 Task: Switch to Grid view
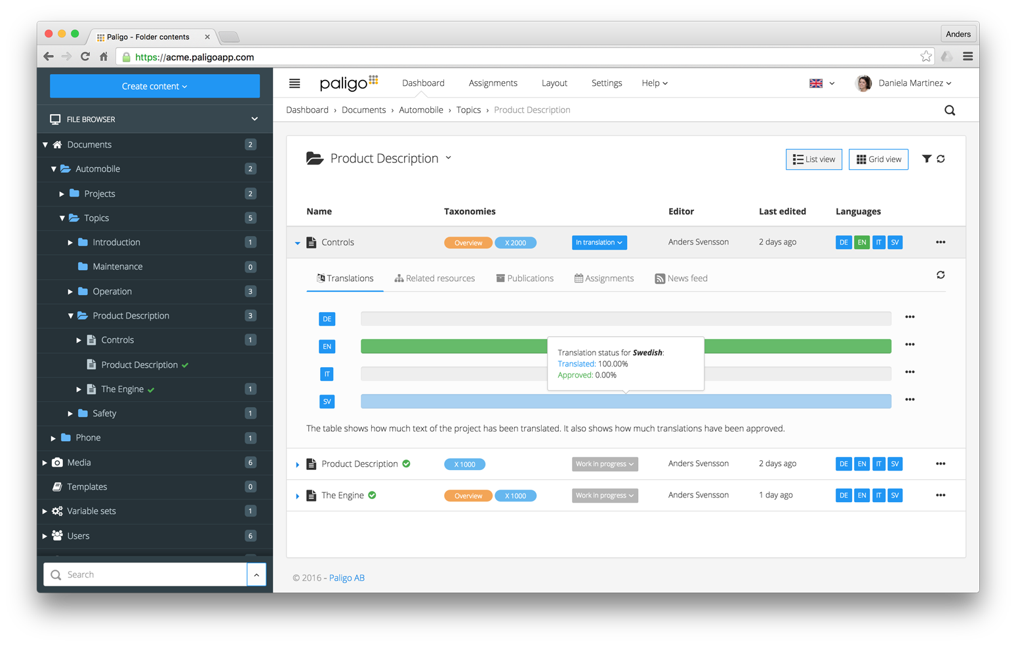(x=879, y=159)
